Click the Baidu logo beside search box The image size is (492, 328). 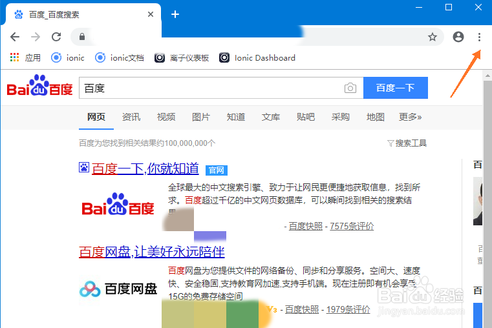(x=39, y=85)
